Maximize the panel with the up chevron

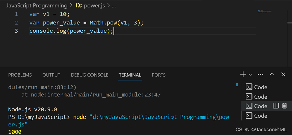(x=272, y=74)
